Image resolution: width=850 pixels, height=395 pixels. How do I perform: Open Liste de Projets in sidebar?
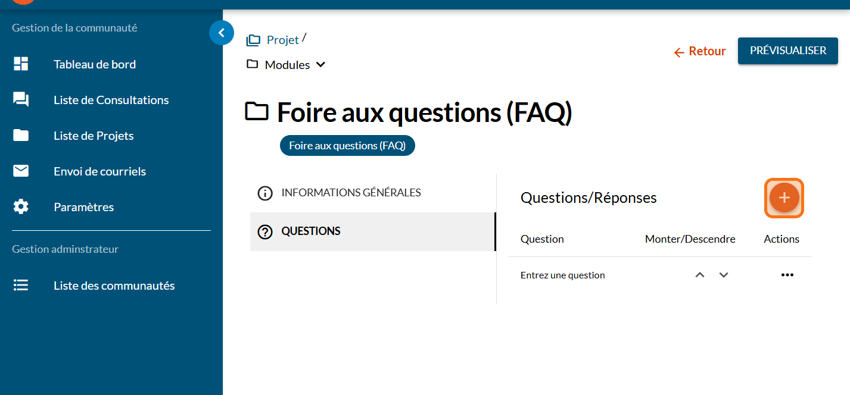[94, 136]
